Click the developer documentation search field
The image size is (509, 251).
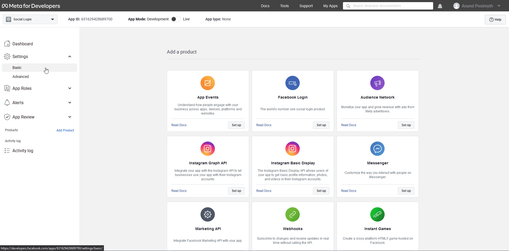click(x=388, y=6)
